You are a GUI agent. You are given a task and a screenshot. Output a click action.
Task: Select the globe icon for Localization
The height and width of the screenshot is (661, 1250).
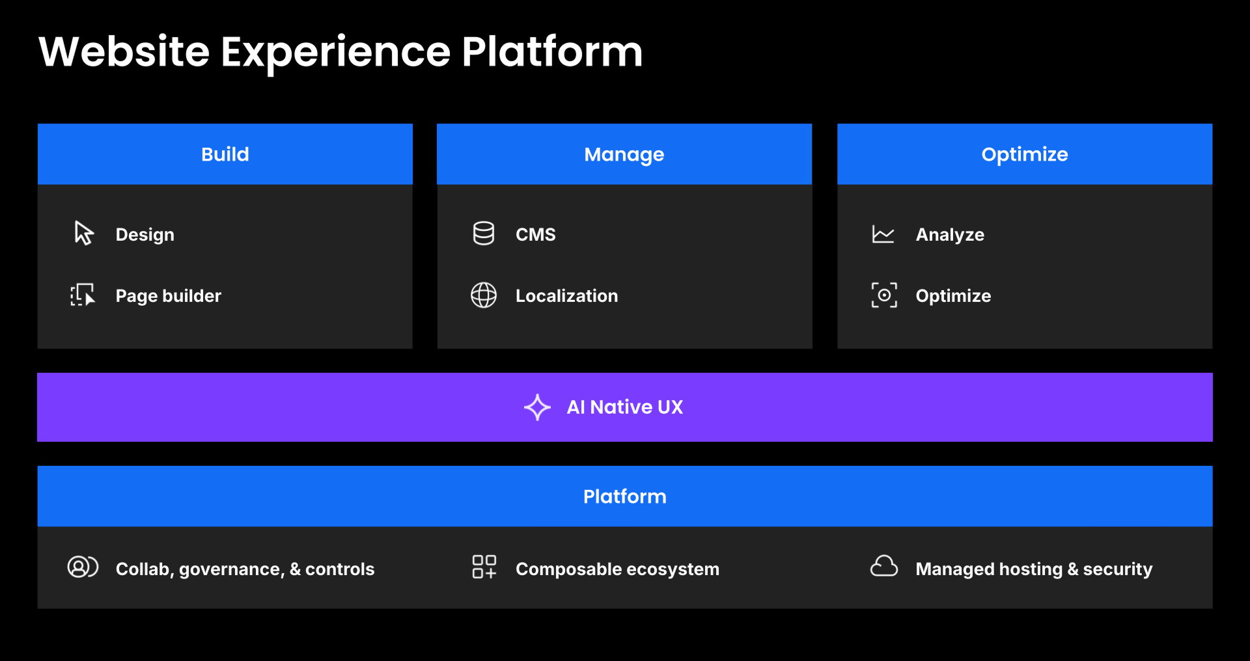coord(483,295)
